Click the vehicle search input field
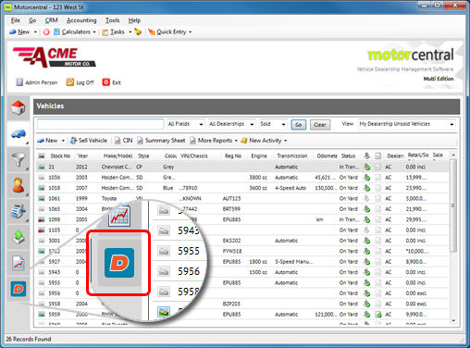470x348 pixels. point(101,124)
